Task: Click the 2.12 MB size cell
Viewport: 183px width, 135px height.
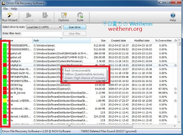Action: [101, 93]
